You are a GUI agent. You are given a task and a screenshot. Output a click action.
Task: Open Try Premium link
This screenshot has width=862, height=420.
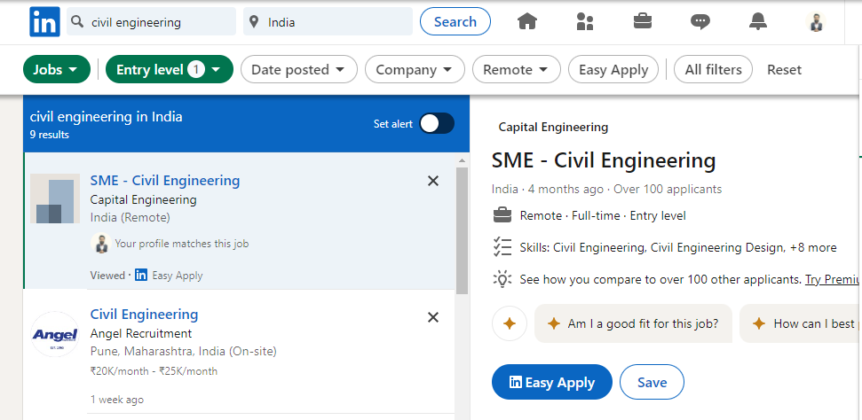(833, 279)
